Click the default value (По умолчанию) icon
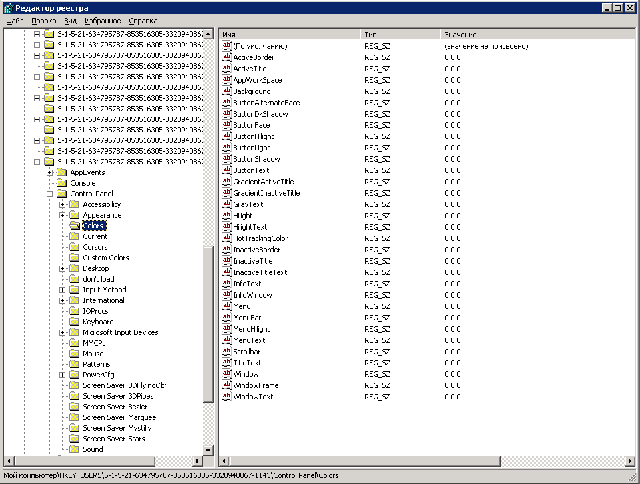The width and height of the screenshot is (640, 484). 227,45
